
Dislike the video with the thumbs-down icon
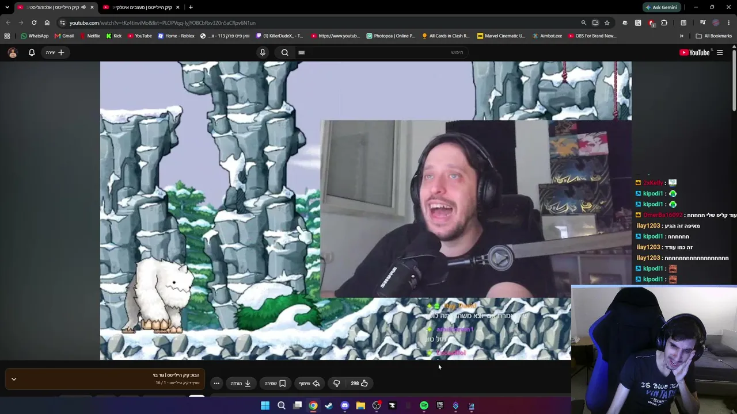(x=337, y=383)
